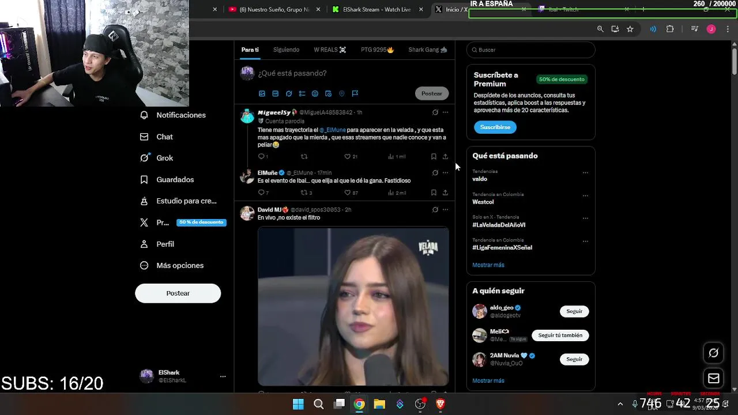This screenshot has width=738, height=415.
Task: Open more options for valdo trend
Action: click(585, 172)
